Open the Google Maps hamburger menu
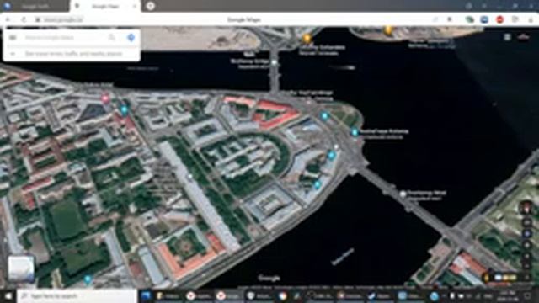Image resolution: width=539 pixels, height=303 pixels. tap(13, 37)
